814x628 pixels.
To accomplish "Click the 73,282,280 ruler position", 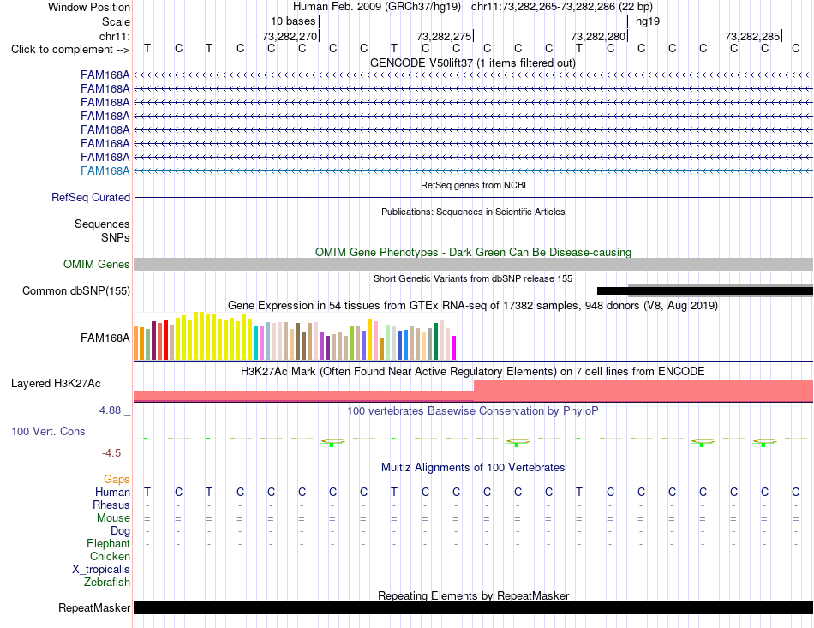I will 598,36.
